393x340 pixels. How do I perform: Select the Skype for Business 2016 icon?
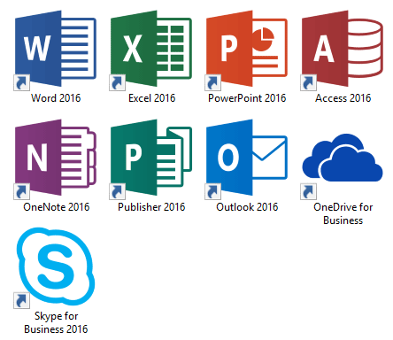(55, 267)
